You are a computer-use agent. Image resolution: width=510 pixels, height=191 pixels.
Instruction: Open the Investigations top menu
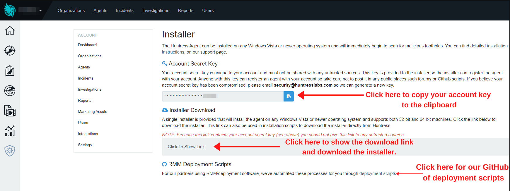tap(156, 11)
